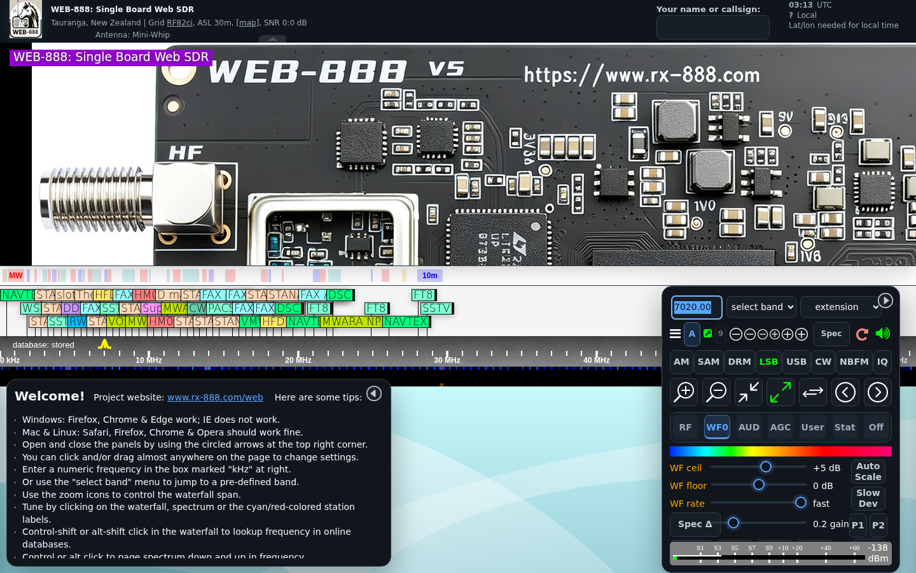
Task: Collapse top bar with small up arrow
Action: point(272,39)
